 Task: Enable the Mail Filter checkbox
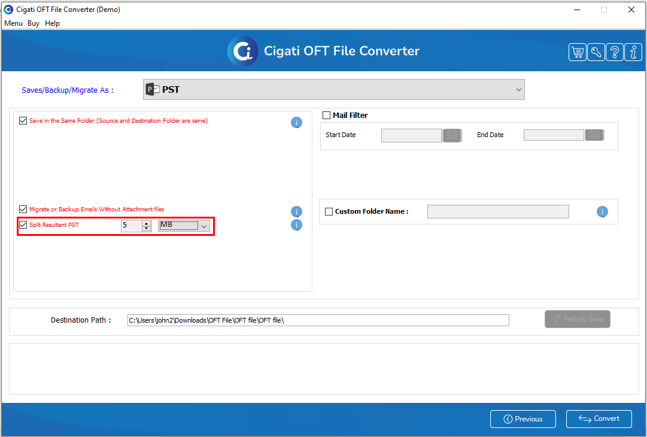326,115
